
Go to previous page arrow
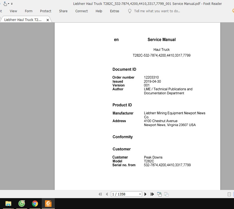coord(107,194)
